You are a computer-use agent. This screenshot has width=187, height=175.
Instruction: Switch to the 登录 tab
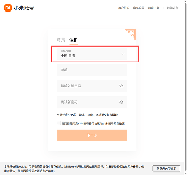point(61,40)
